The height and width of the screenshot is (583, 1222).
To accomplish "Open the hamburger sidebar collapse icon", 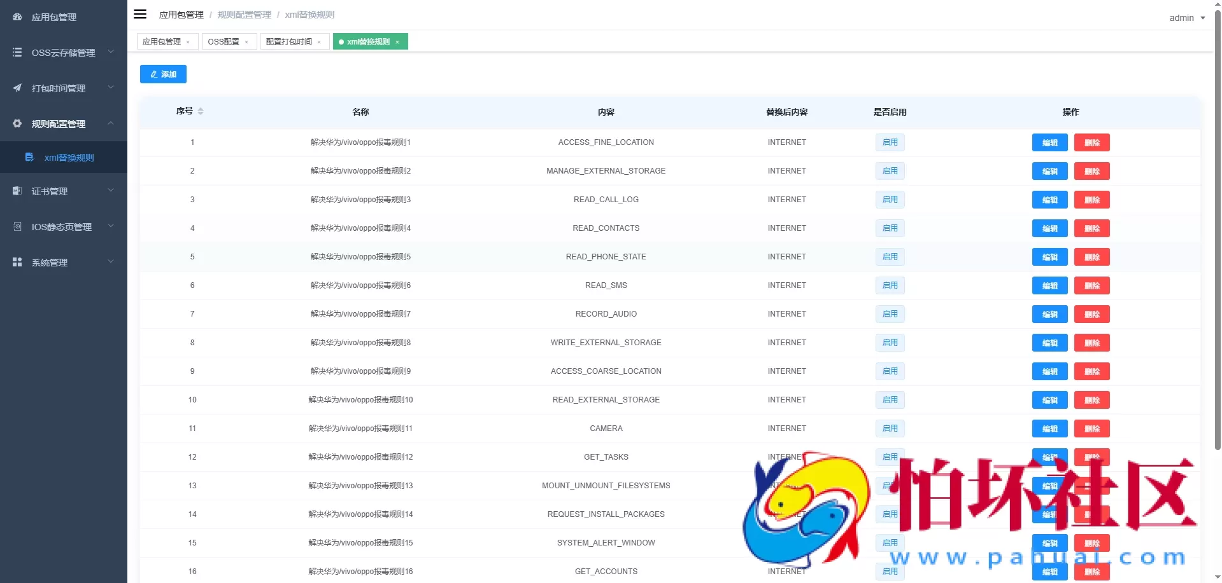I will coord(140,14).
